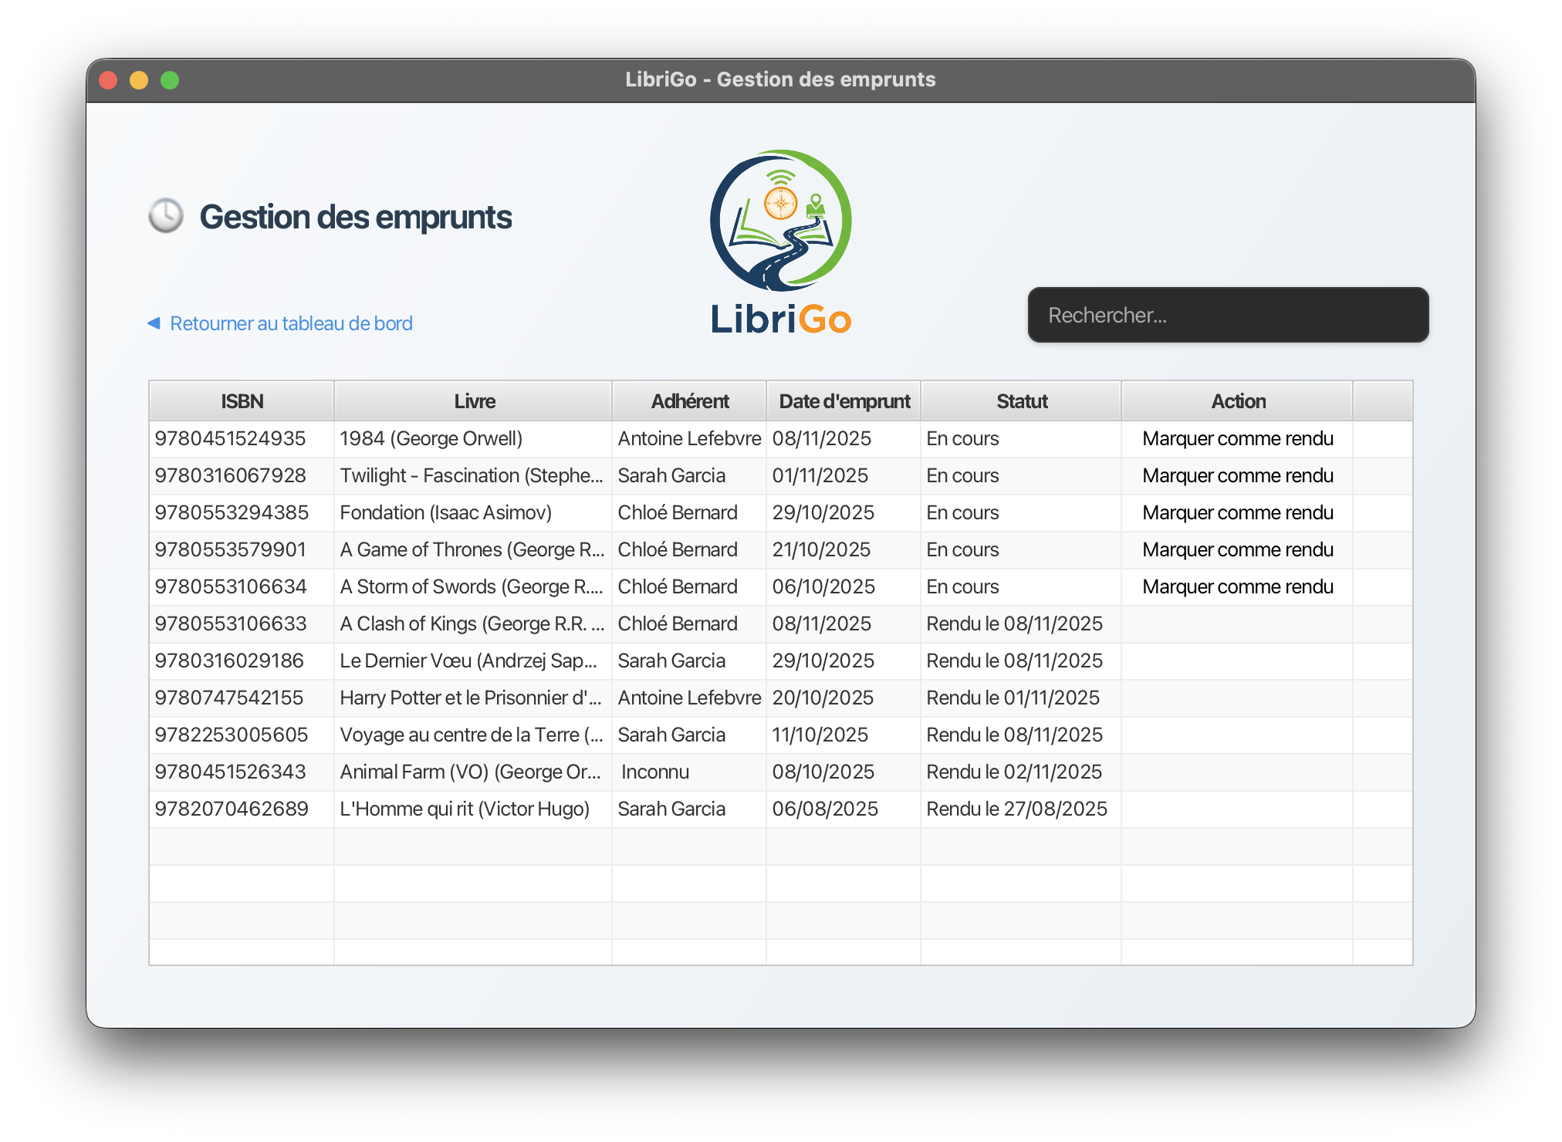Click the LibriGo logo image

tap(780, 242)
